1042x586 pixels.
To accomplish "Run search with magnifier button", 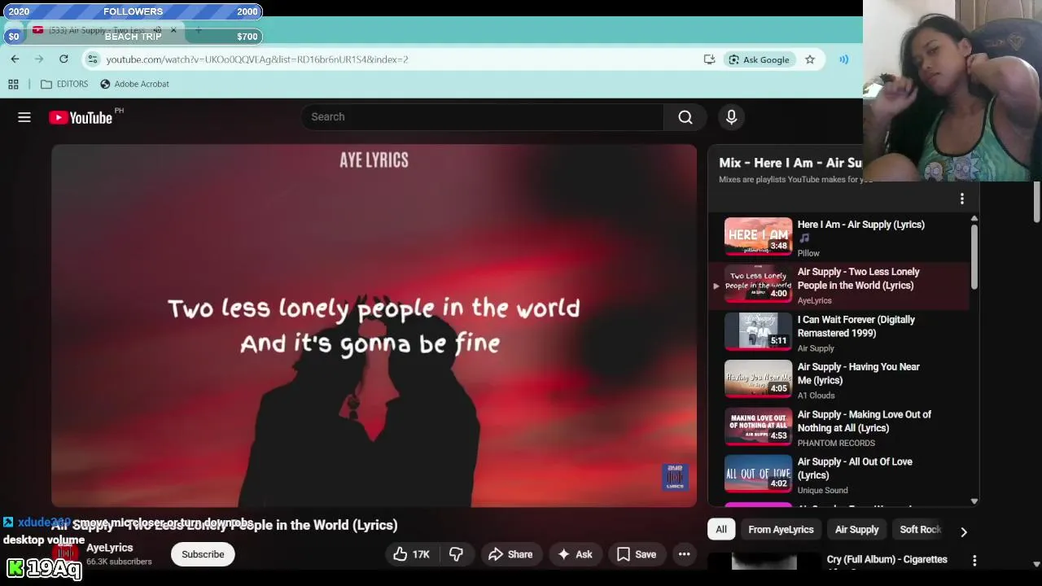I will pyautogui.click(x=685, y=117).
